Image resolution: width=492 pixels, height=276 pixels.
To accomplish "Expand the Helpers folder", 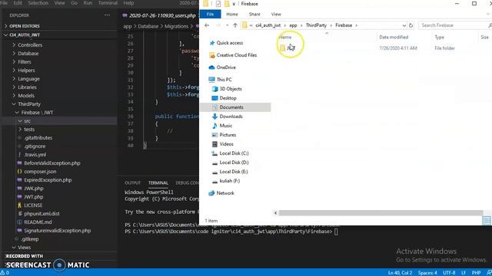I will click(26, 71).
